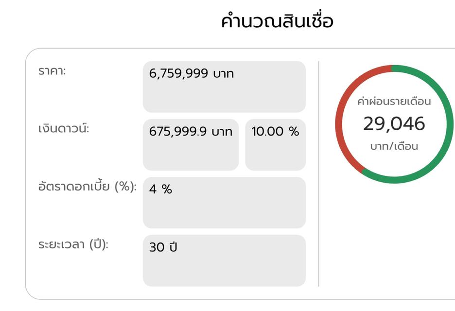
Task: Click the % symbol in the interest field
Action: point(168,190)
